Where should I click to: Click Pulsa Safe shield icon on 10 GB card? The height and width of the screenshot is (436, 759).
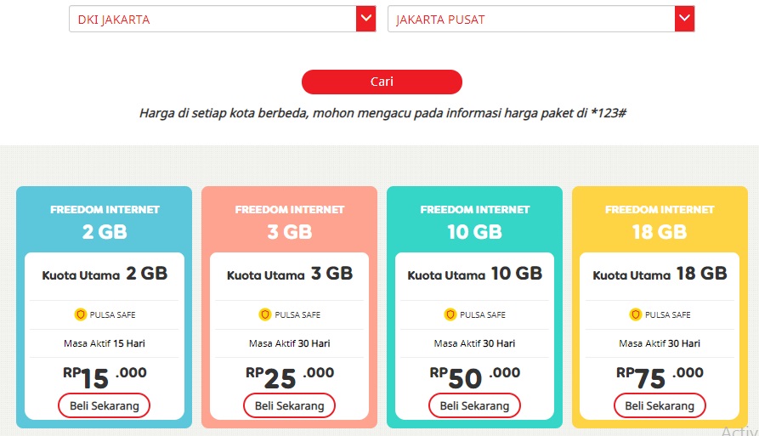click(450, 314)
